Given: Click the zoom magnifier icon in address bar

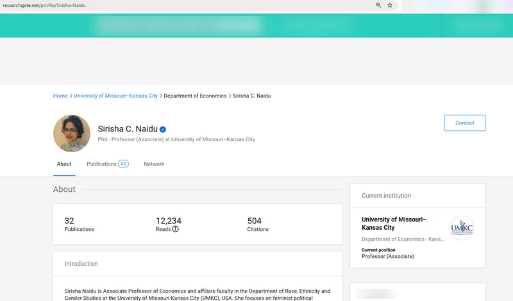Looking at the screenshot, I should click(378, 5).
